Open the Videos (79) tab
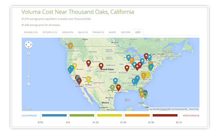The width and height of the screenshot is (219, 134). 67,32
